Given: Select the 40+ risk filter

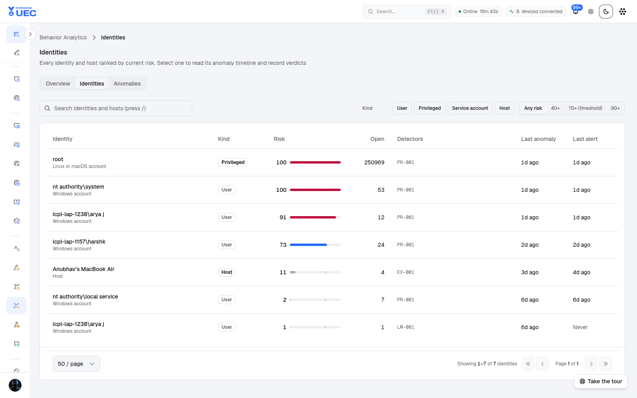Looking at the screenshot, I should [x=555, y=108].
